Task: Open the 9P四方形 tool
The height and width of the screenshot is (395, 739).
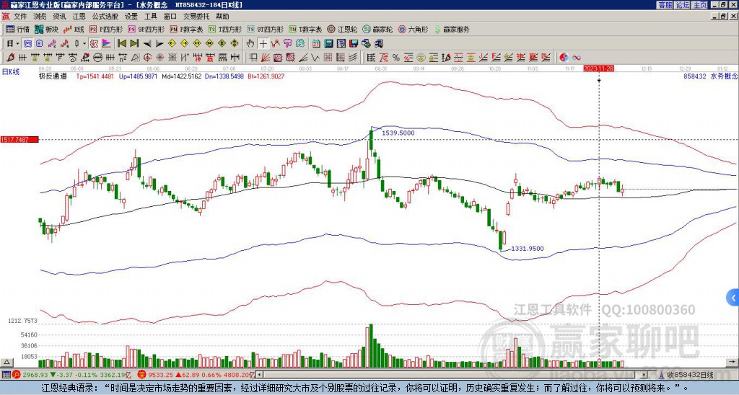Action: pyautogui.click(x=146, y=29)
